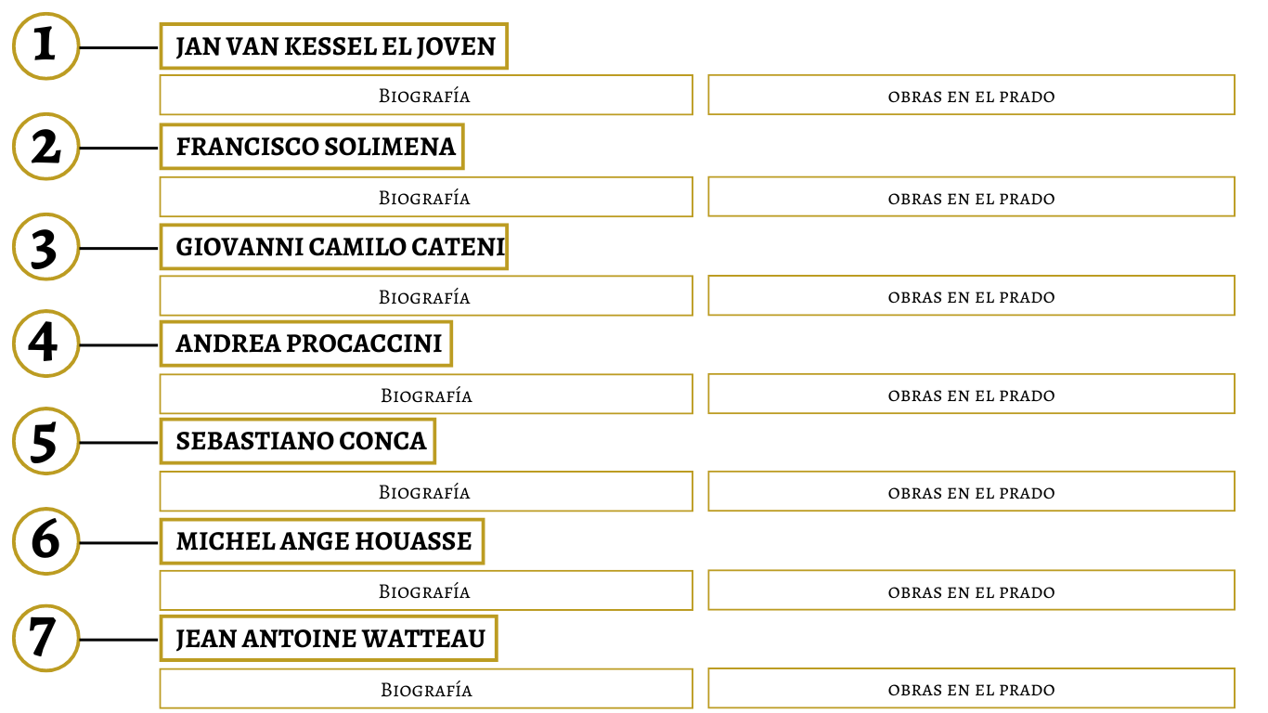
Task: Select the Michel Ange Houasse name box
Action: pos(321,541)
